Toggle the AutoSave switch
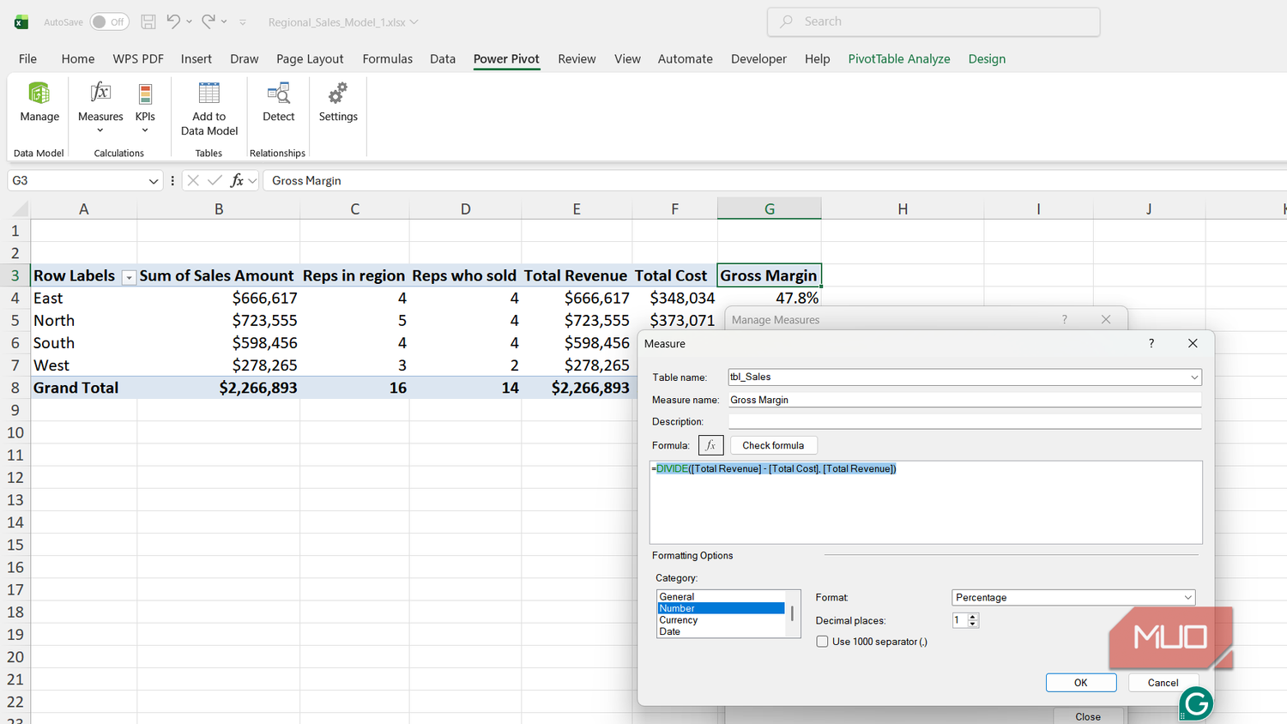Viewport: 1287px width, 724px height. click(110, 21)
